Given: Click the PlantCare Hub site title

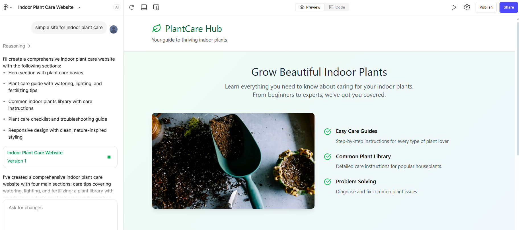Looking at the screenshot, I should [194, 29].
